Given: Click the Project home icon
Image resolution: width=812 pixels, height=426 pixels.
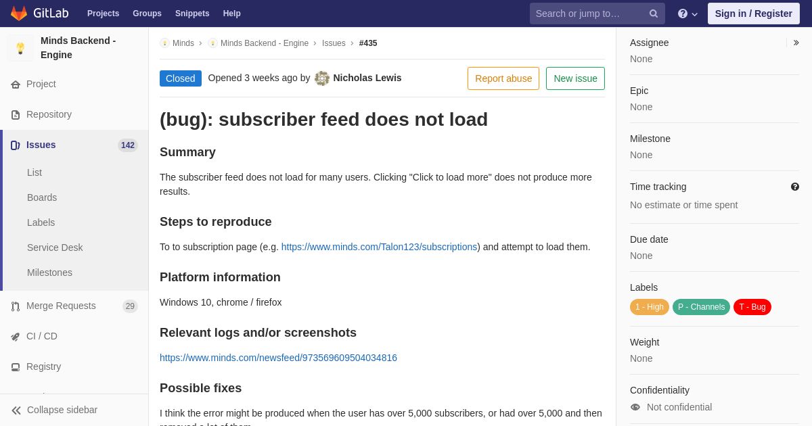Looking at the screenshot, I should tap(16, 85).
